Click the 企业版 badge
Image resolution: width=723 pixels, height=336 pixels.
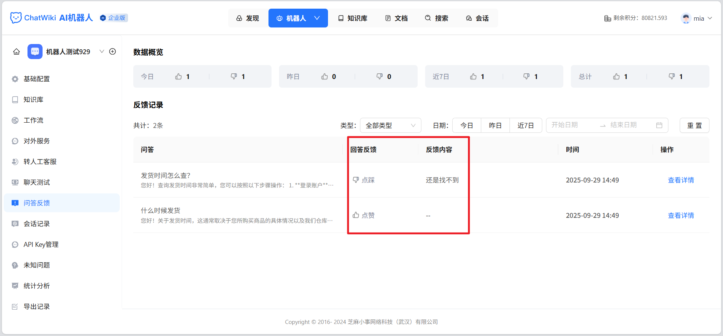click(114, 18)
